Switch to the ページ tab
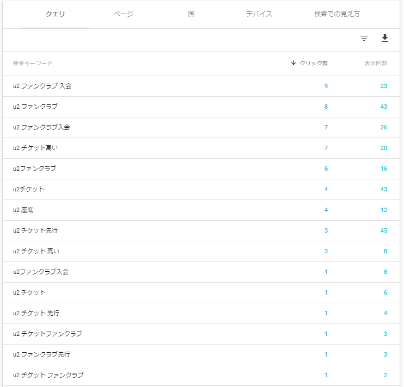 pyautogui.click(x=123, y=14)
